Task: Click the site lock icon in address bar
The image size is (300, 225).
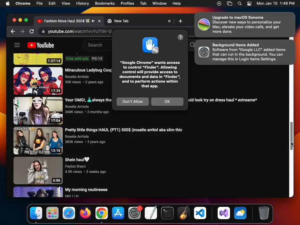Action: point(43,31)
